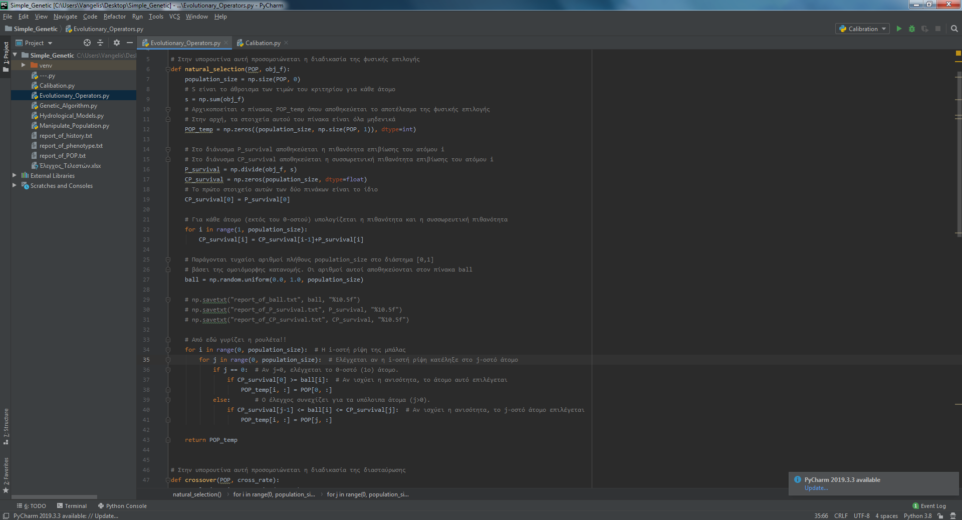Open the Terminal tool window
The height and width of the screenshot is (520, 962).
[72, 506]
